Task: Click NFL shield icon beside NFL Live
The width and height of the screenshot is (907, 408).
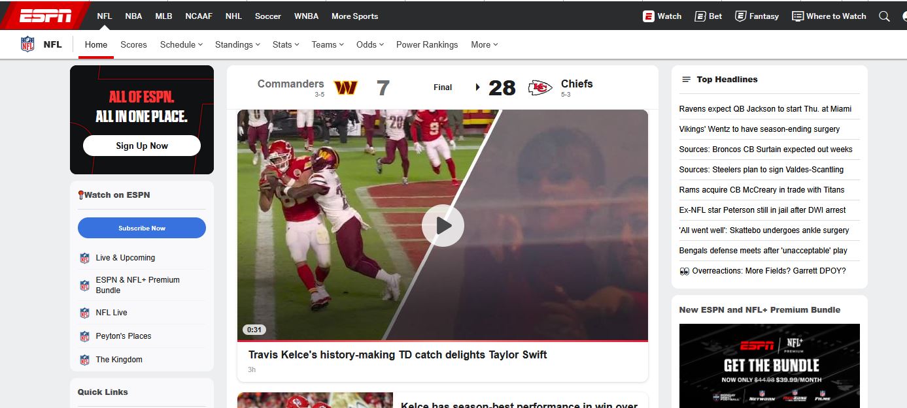Action: (x=84, y=313)
